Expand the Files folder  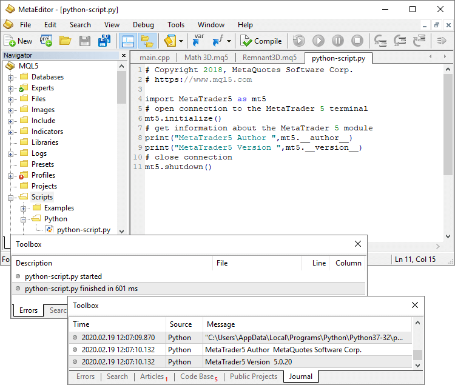[x=10, y=99]
